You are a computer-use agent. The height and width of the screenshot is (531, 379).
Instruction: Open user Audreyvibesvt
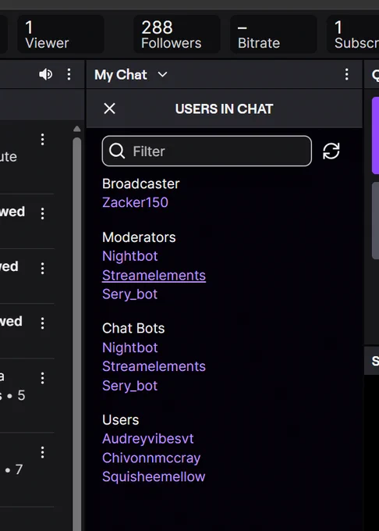pyautogui.click(x=147, y=439)
